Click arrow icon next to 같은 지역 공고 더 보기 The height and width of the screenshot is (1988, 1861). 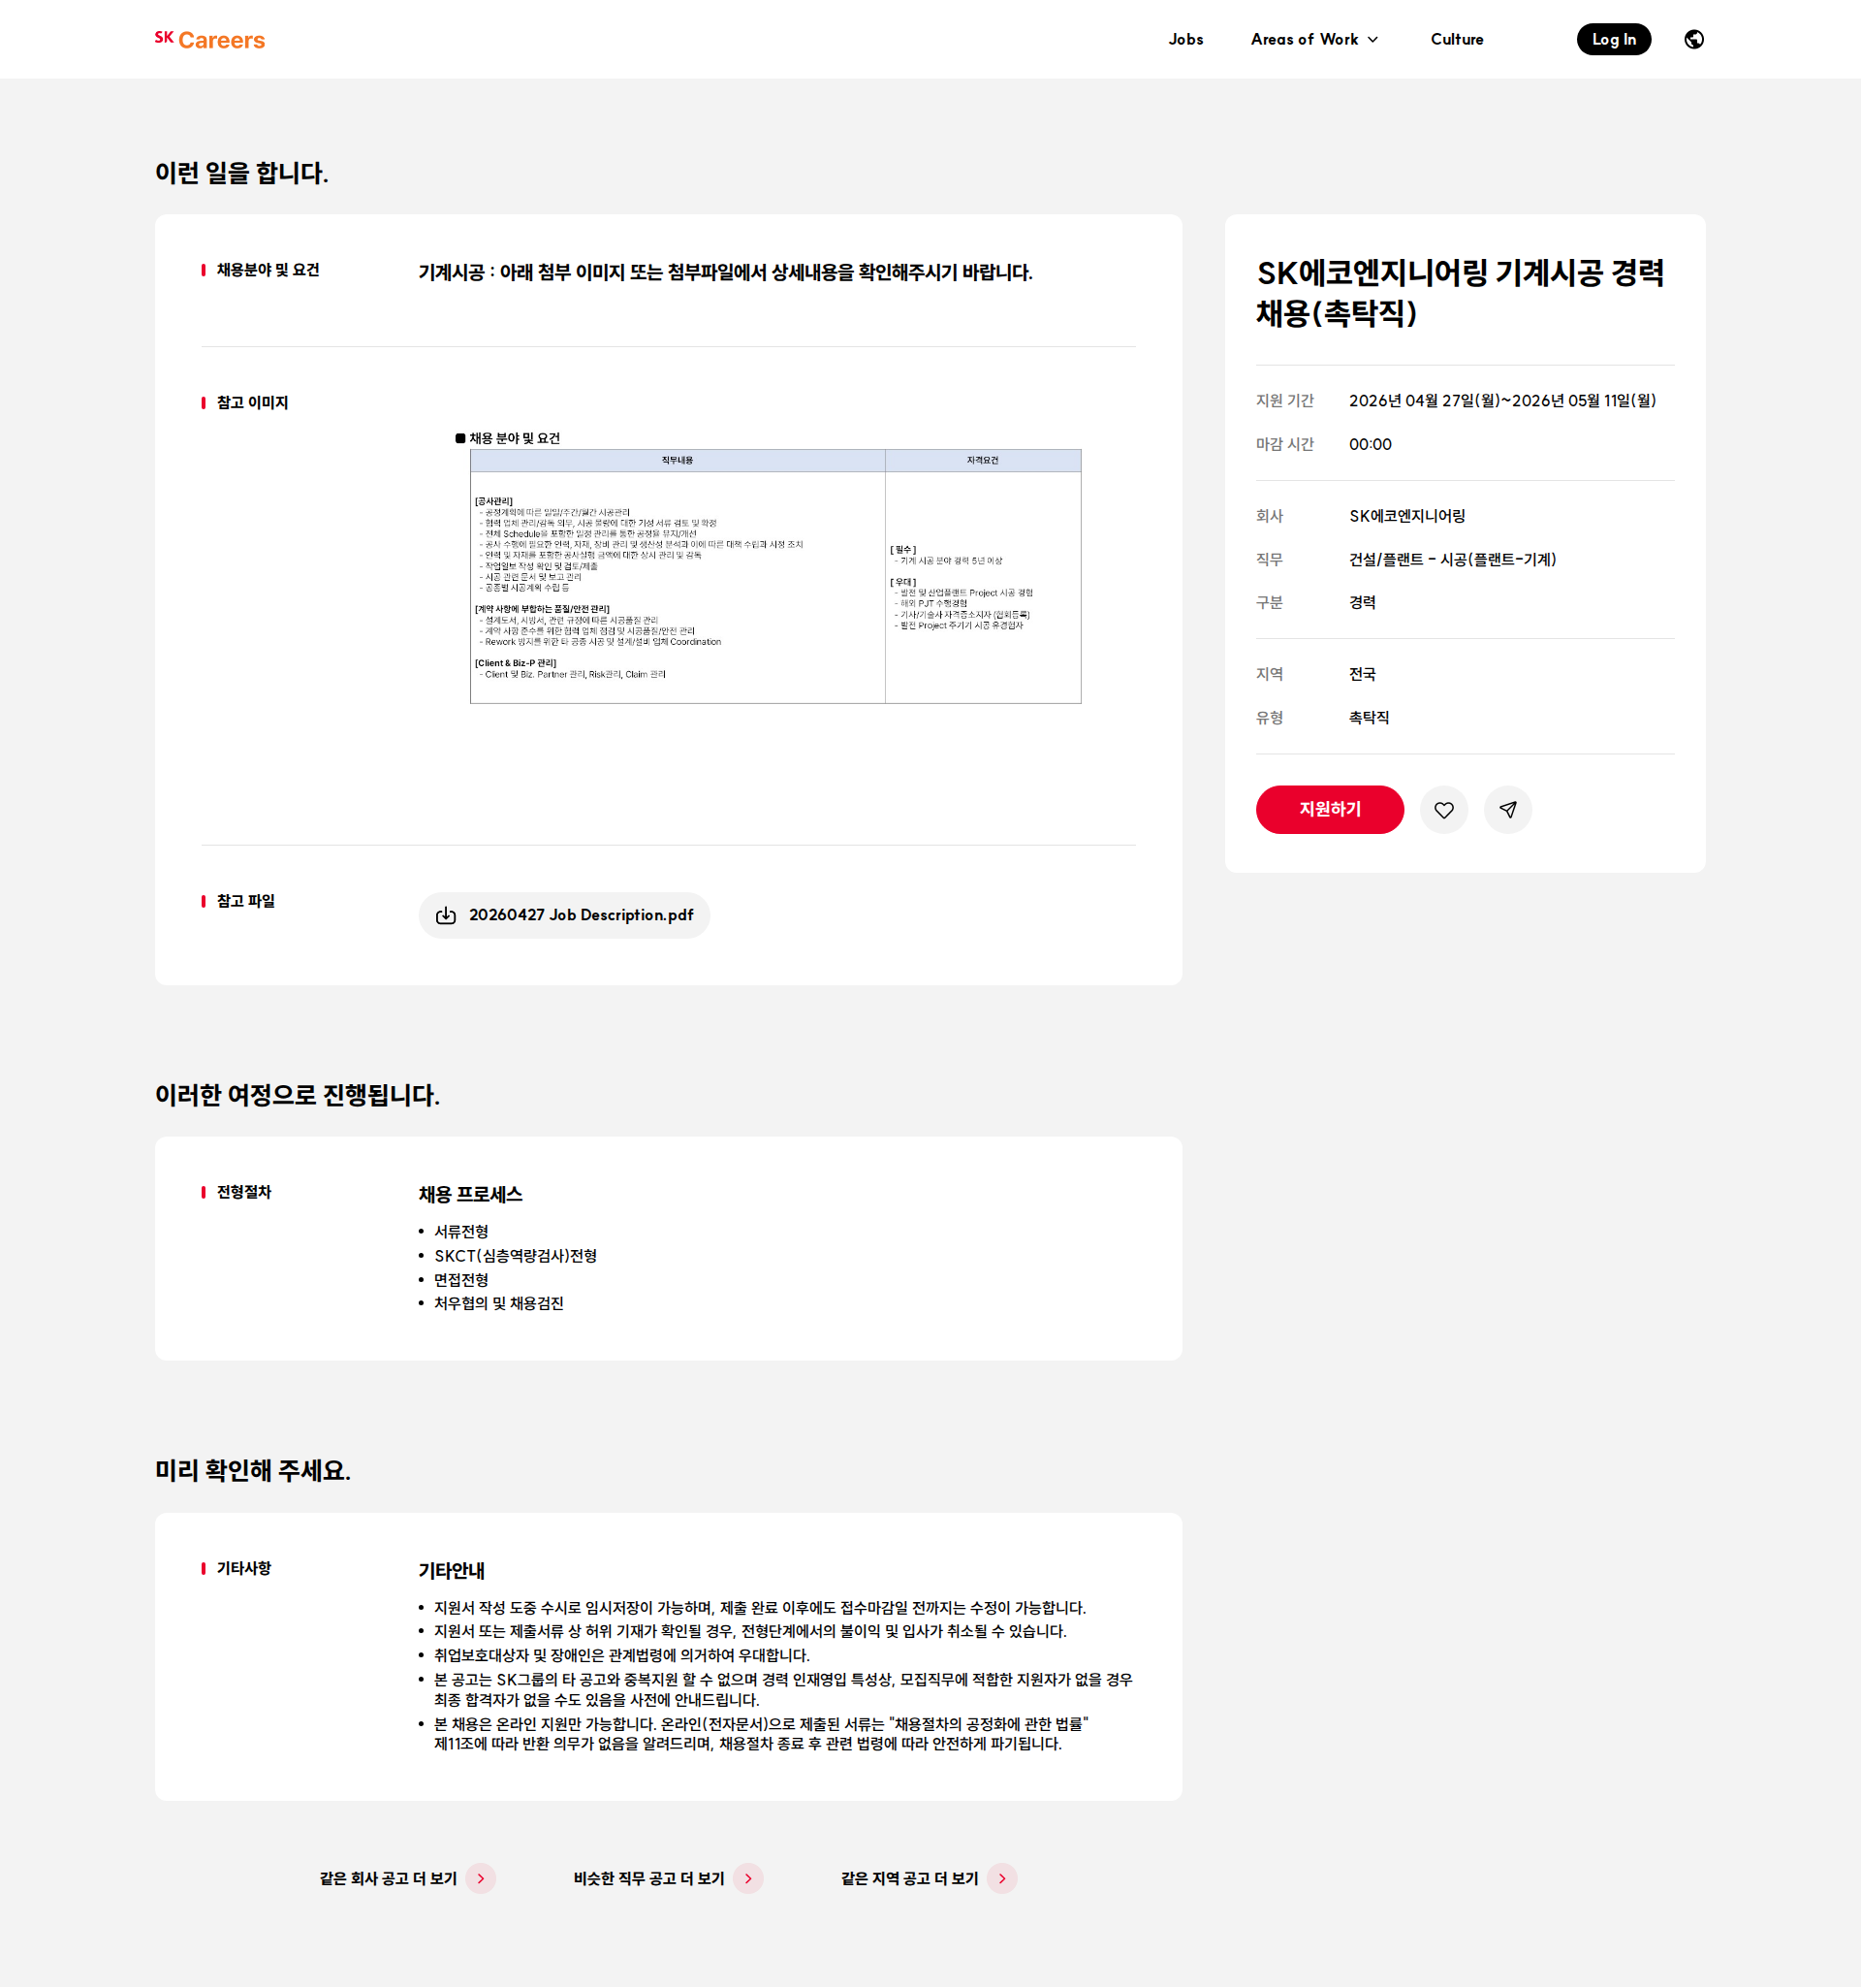pos(1001,1878)
